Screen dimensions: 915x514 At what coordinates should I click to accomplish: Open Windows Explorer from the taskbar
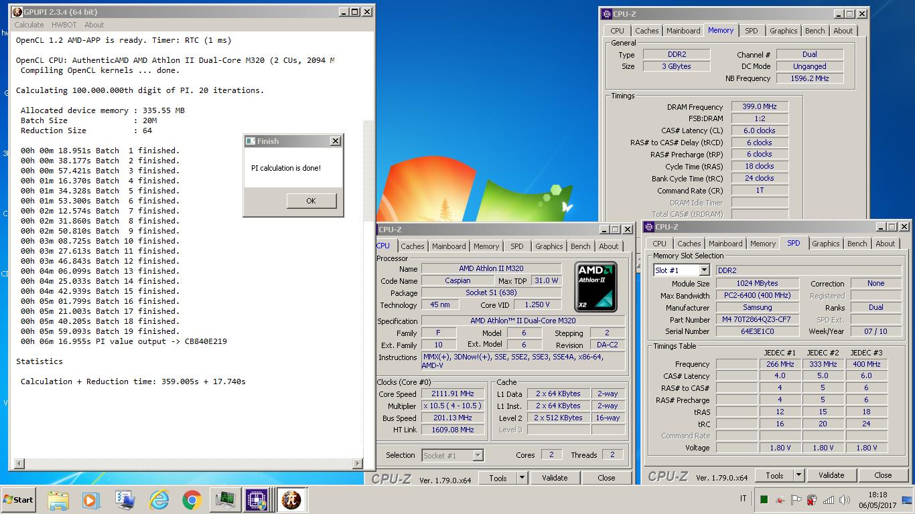point(58,499)
